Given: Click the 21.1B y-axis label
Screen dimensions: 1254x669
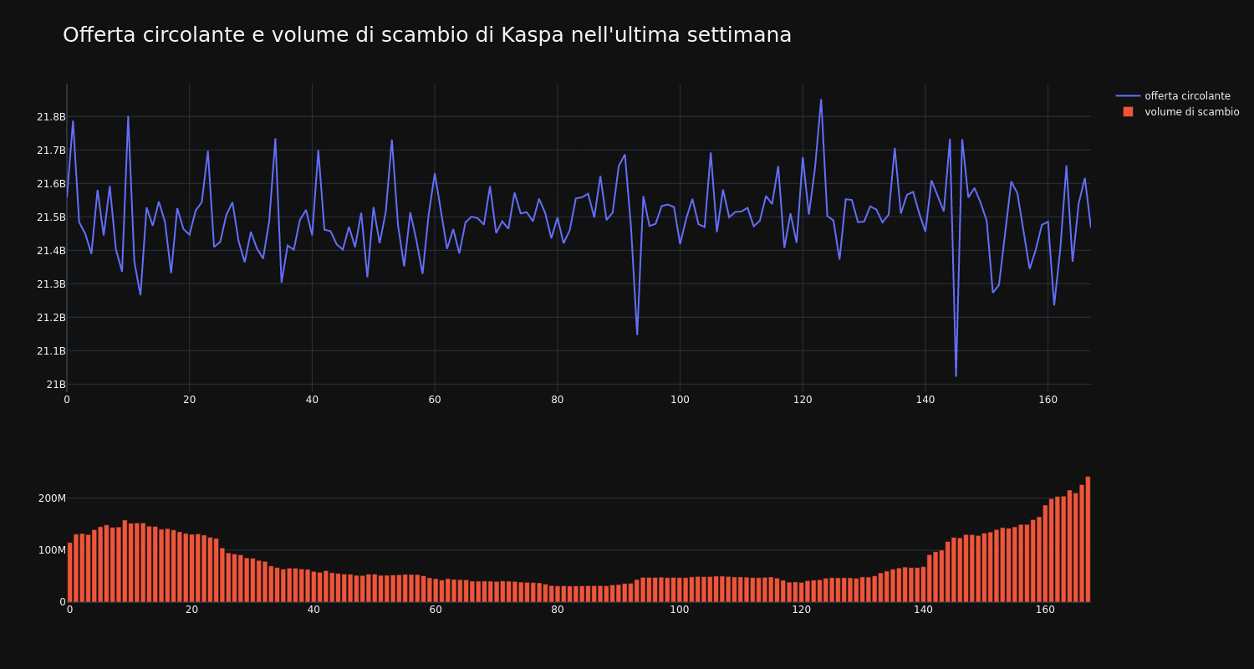Looking at the screenshot, I should tap(51, 351).
